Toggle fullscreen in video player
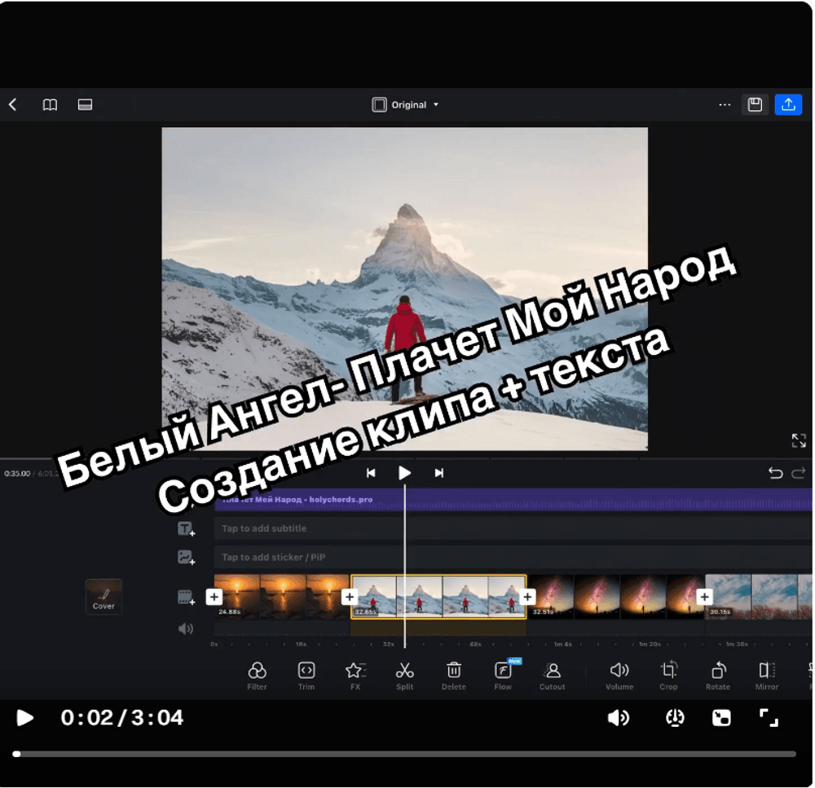 point(769,717)
